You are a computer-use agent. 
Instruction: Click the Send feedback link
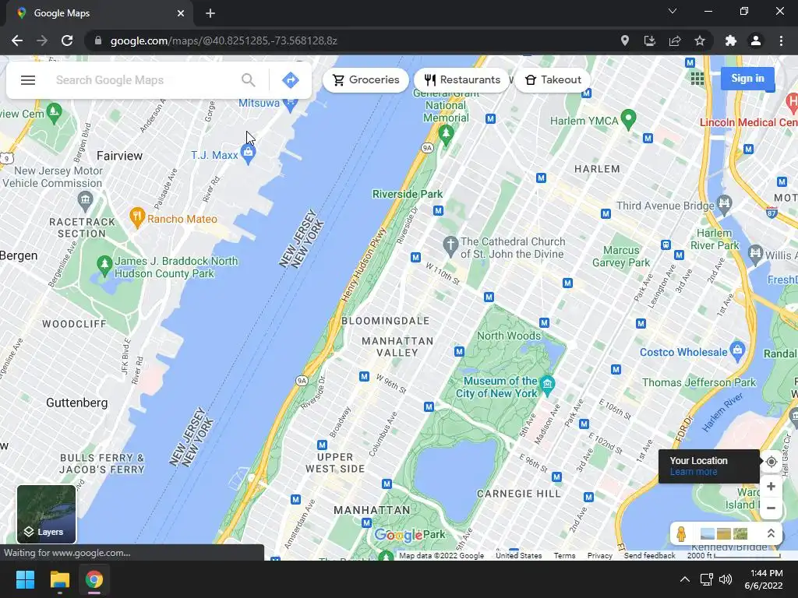649,556
